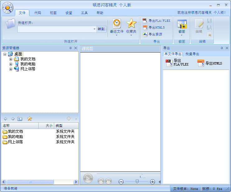Viewport: 231px width, 192px height.
Task: Switch to the 设置 ribbon tab
Action: pos(69,13)
